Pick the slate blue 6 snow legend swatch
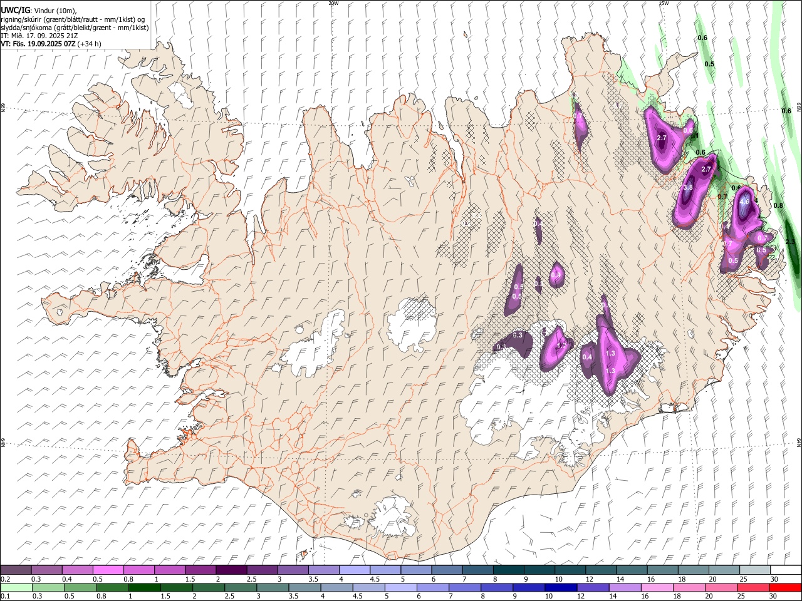Viewport: 802px width, 601px height. pyautogui.click(x=447, y=570)
